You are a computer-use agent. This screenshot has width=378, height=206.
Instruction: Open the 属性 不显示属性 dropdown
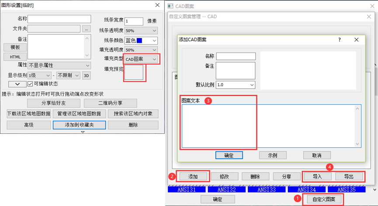pos(59,65)
